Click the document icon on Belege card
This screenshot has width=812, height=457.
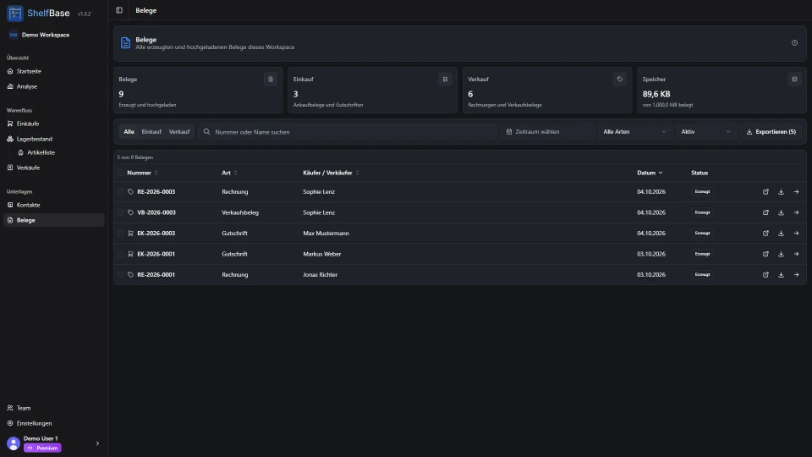271,80
